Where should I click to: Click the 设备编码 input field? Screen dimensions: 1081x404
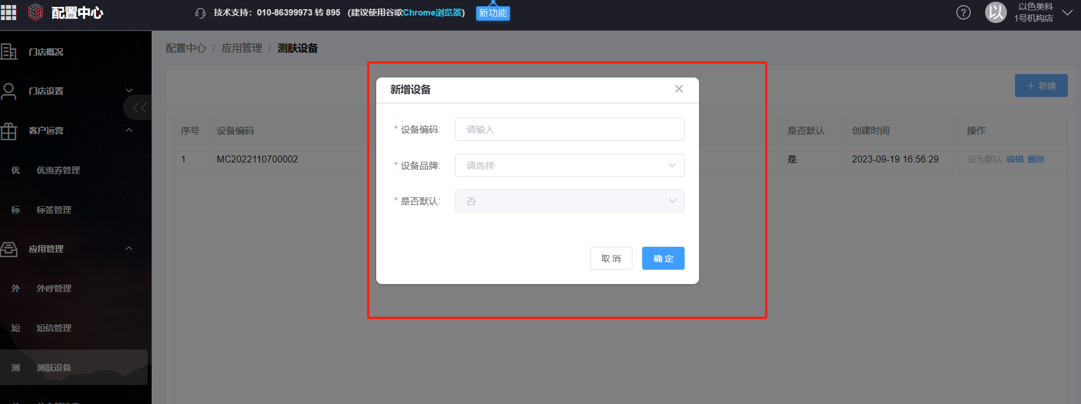(569, 129)
